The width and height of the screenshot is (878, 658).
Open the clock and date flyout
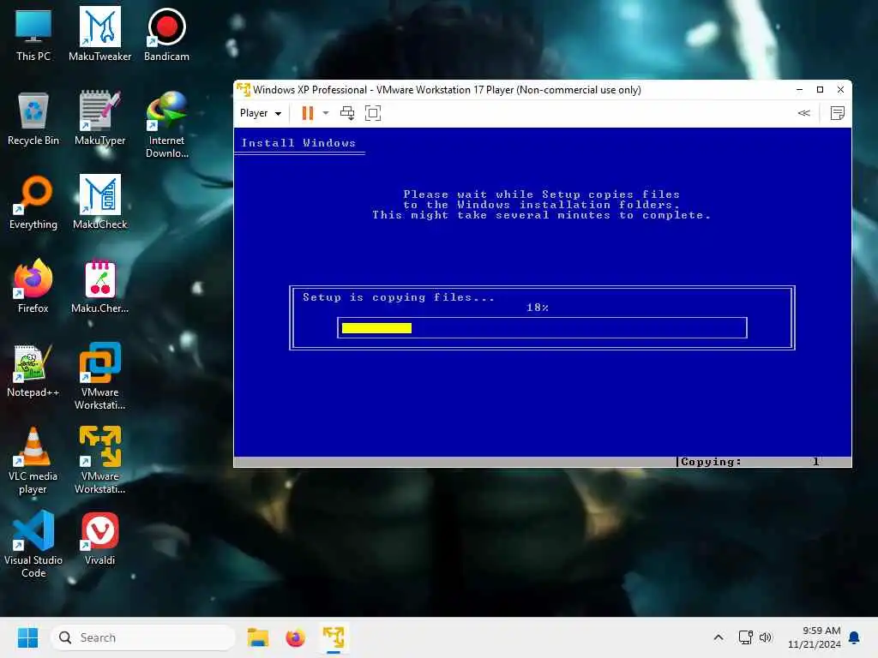(x=814, y=637)
